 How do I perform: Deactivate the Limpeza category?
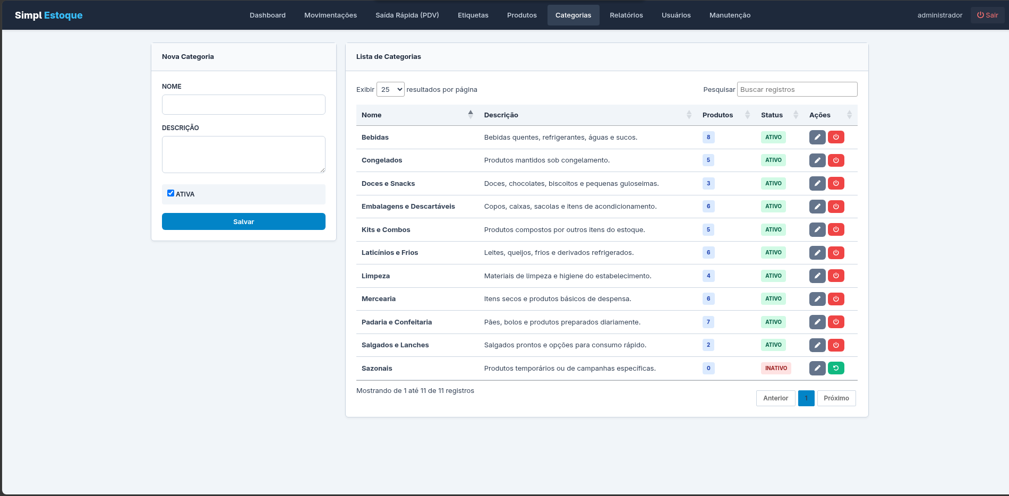coord(836,276)
